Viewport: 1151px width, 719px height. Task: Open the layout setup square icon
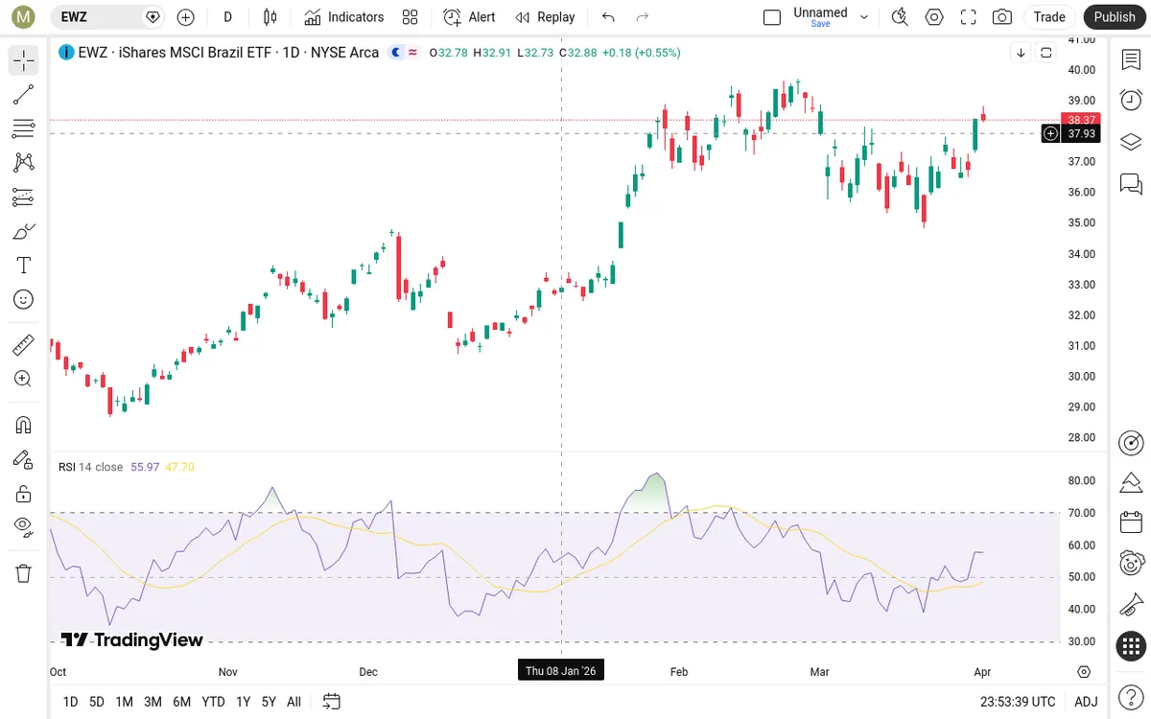pyautogui.click(x=772, y=17)
